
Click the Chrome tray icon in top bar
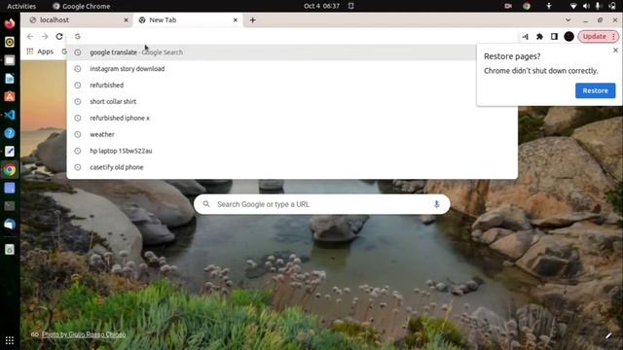tap(527, 6)
